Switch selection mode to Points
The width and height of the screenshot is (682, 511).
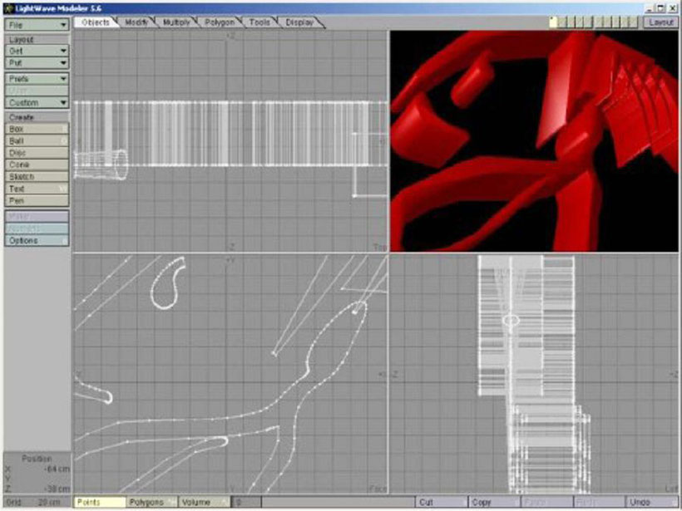click(99, 503)
